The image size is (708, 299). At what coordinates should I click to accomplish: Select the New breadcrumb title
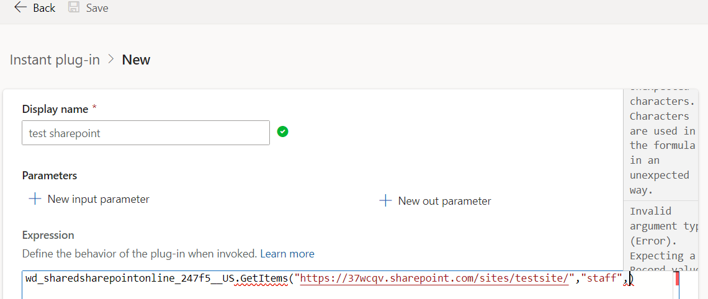(136, 60)
